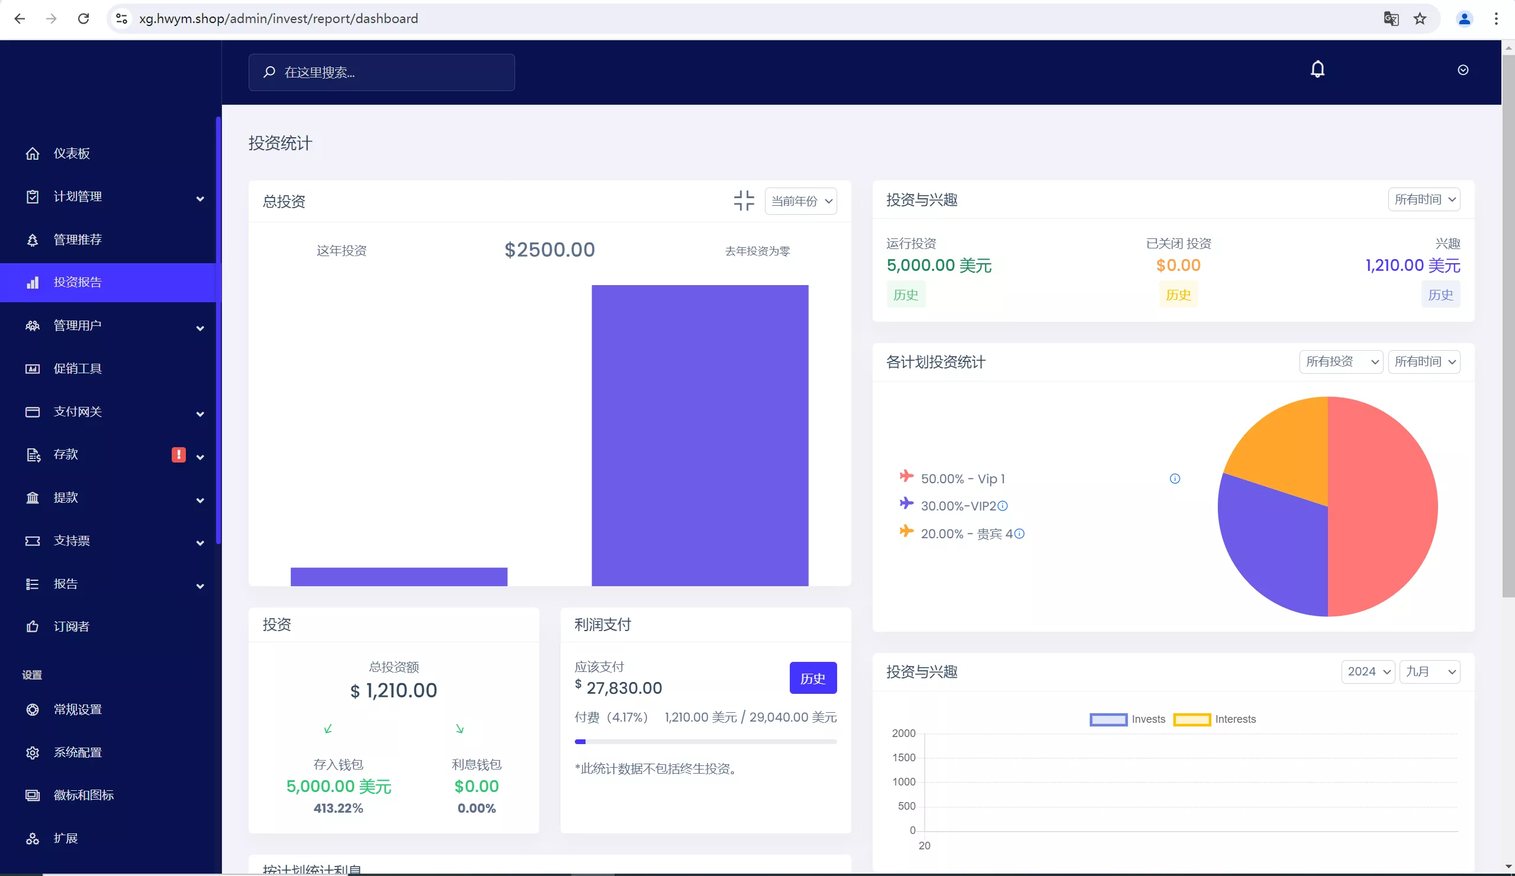Toggle the Interests legend in chart
The image size is (1515, 876).
click(x=1192, y=719)
